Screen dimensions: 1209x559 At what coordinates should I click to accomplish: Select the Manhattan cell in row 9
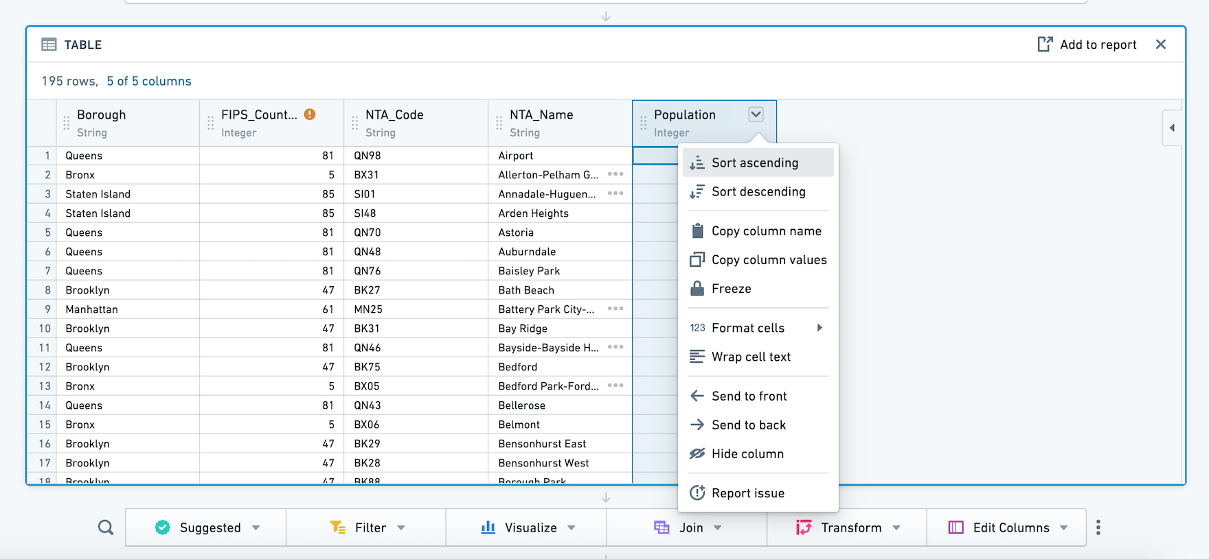[x=128, y=309]
